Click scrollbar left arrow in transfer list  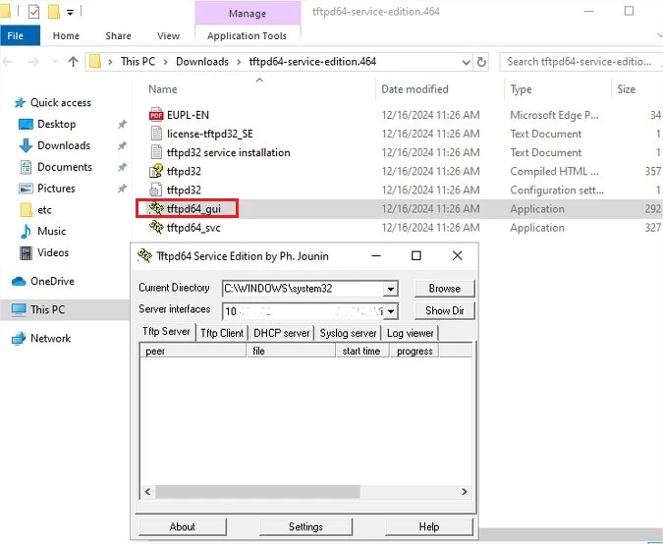pyautogui.click(x=147, y=492)
